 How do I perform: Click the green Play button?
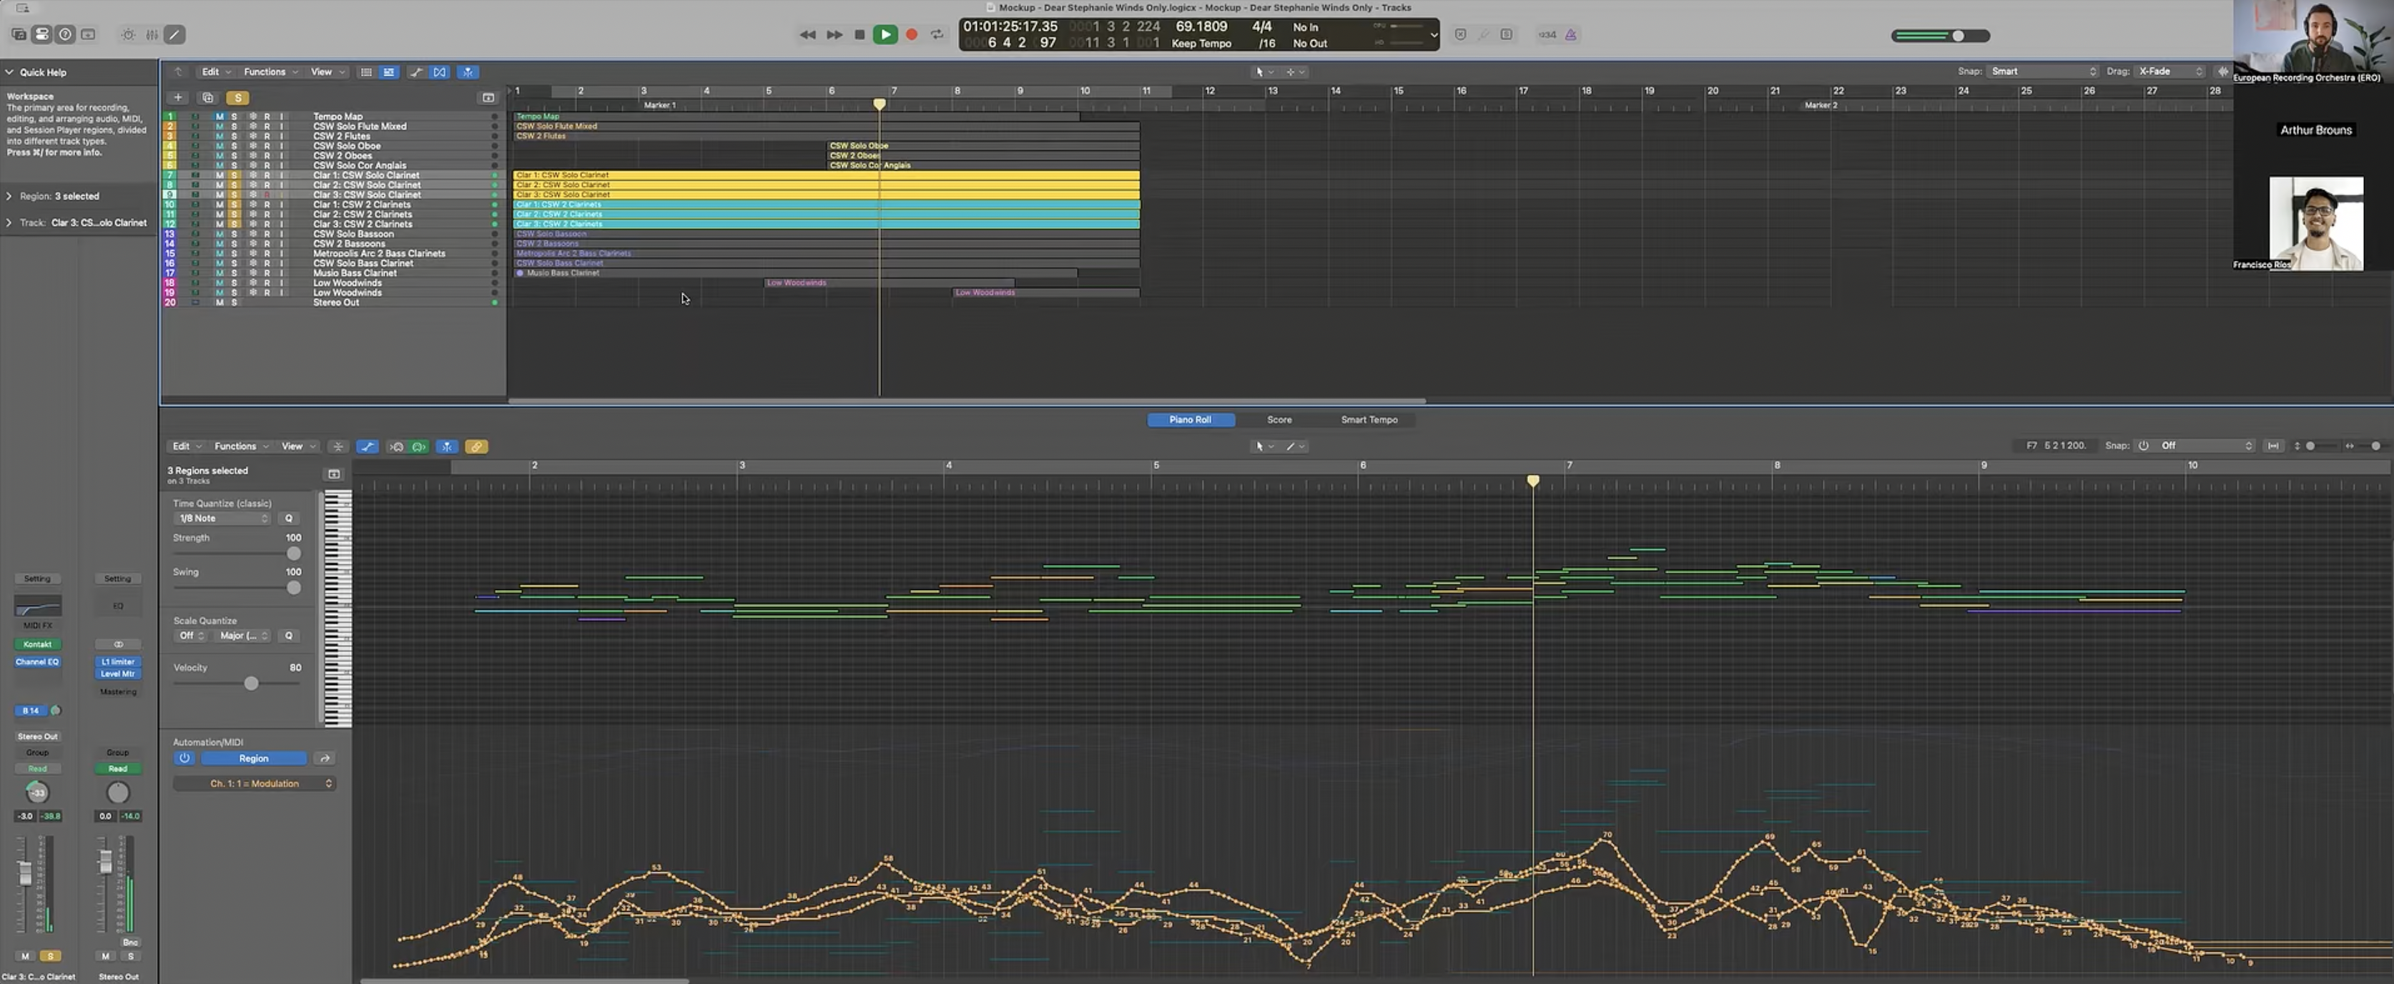coord(886,34)
